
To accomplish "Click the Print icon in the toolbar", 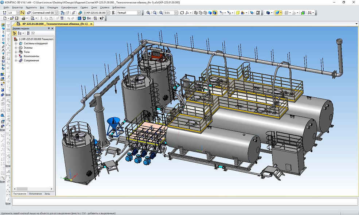I will (x=23, y=18).
